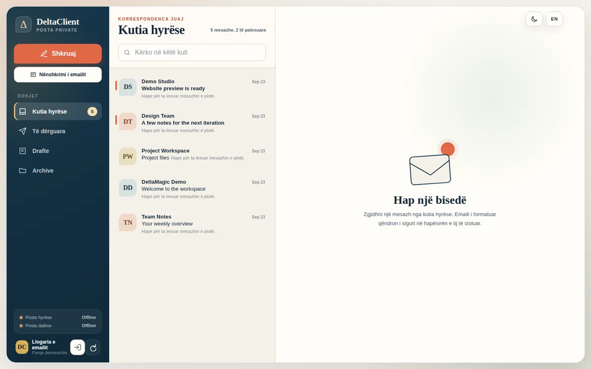Toggle dark mode with moon icon
Screen dimensions: 591x369
point(534,19)
